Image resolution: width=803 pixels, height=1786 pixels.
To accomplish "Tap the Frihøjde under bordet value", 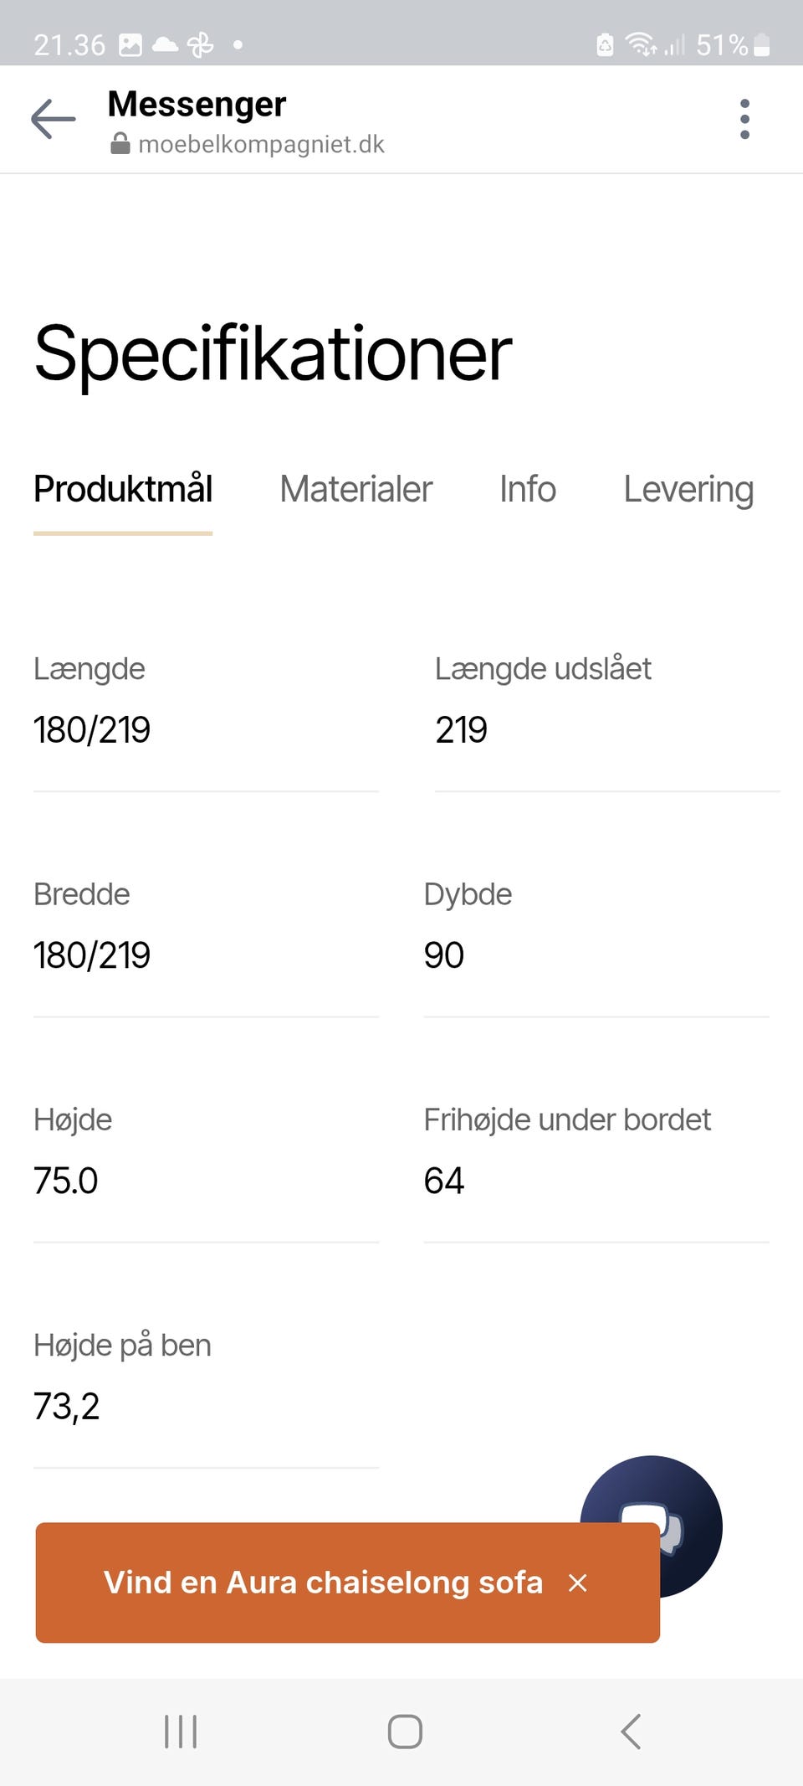I will pos(444,1181).
